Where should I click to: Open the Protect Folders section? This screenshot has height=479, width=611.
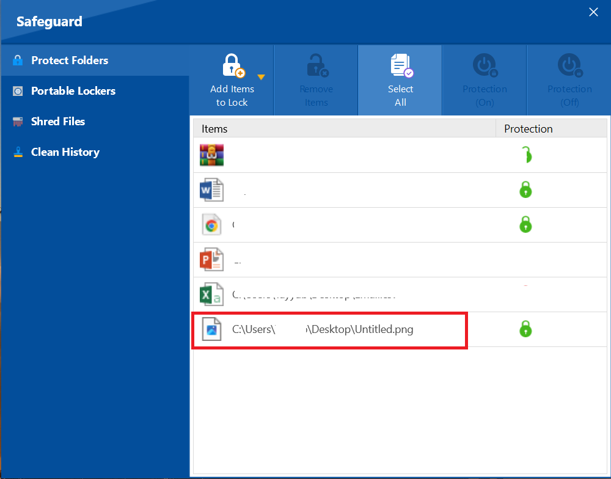click(x=70, y=60)
